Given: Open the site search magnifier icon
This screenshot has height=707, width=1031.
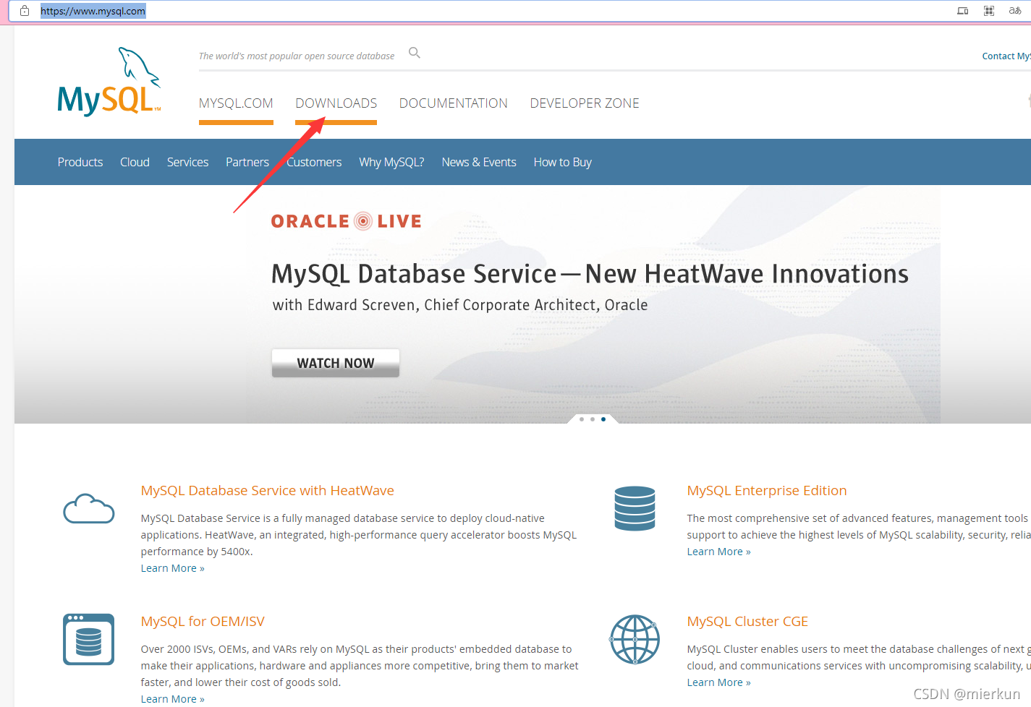Looking at the screenshot, I should (415, 53).
